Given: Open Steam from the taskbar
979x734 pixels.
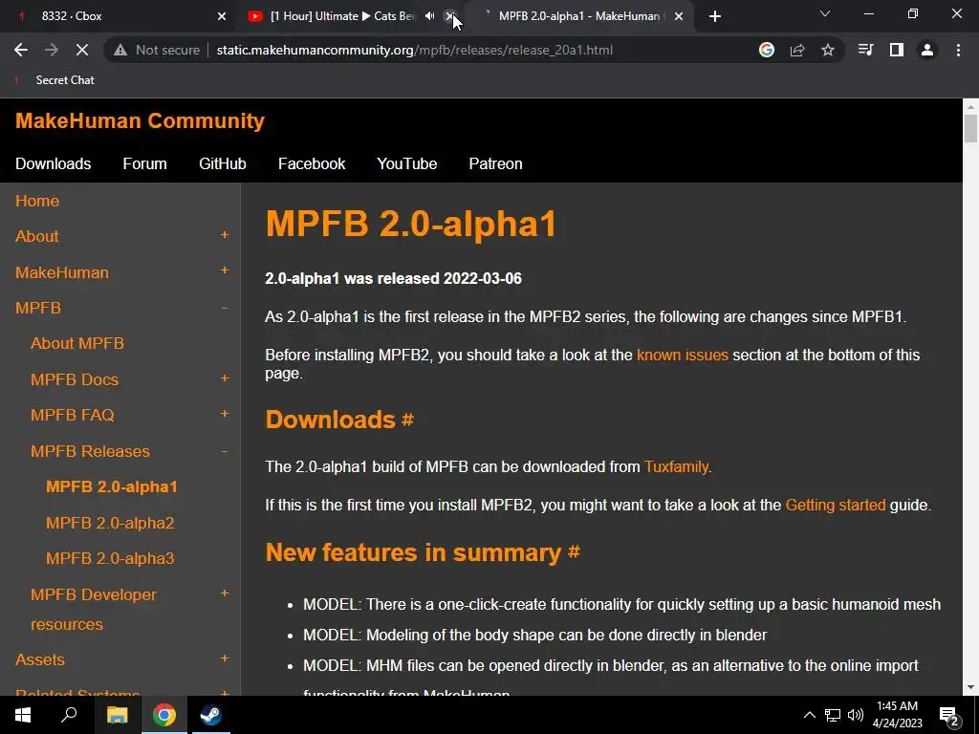Looking at the screenshot, I should 210,715.
